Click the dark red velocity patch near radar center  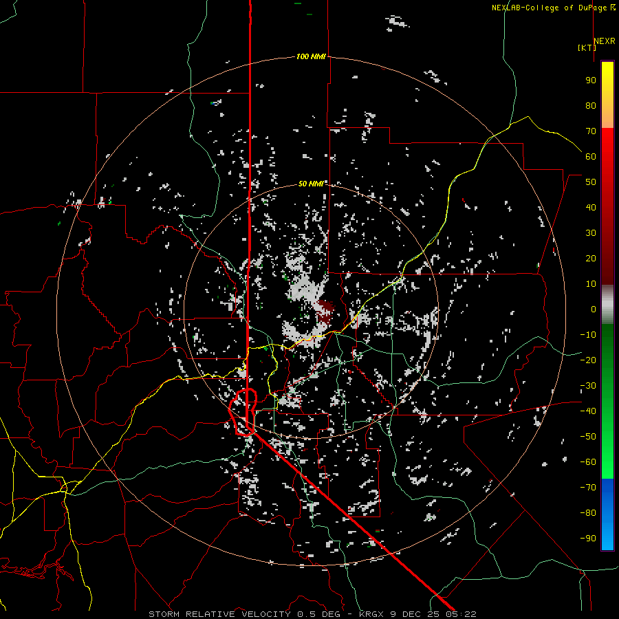point(326,311)
